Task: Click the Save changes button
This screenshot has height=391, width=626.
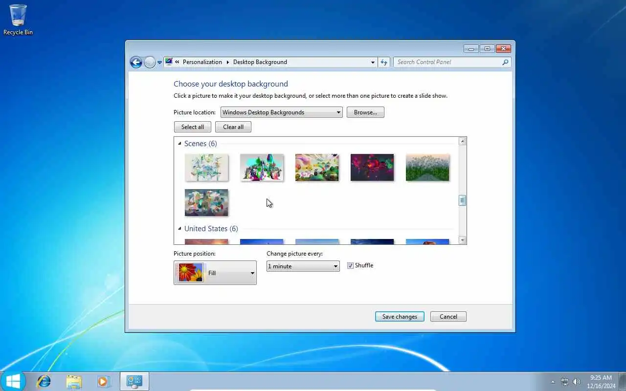Action: [400, 317]
